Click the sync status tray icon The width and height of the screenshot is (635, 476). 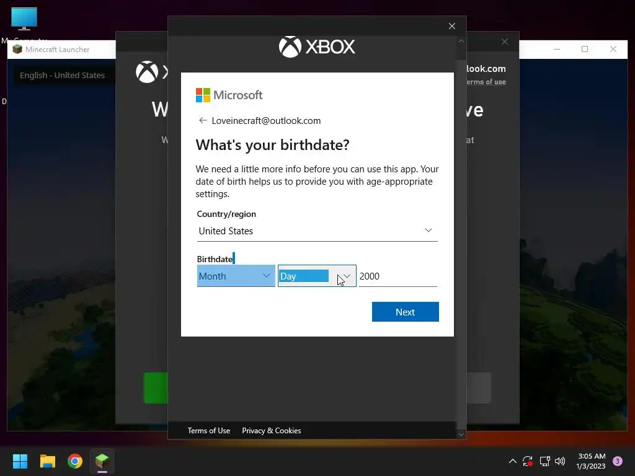click(x=527, y=461)
